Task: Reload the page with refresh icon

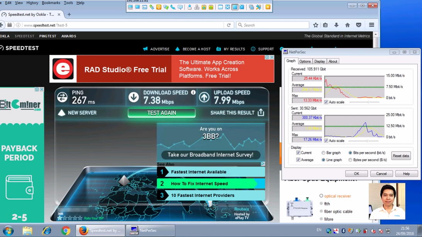Action: click(x=229, y=25)
